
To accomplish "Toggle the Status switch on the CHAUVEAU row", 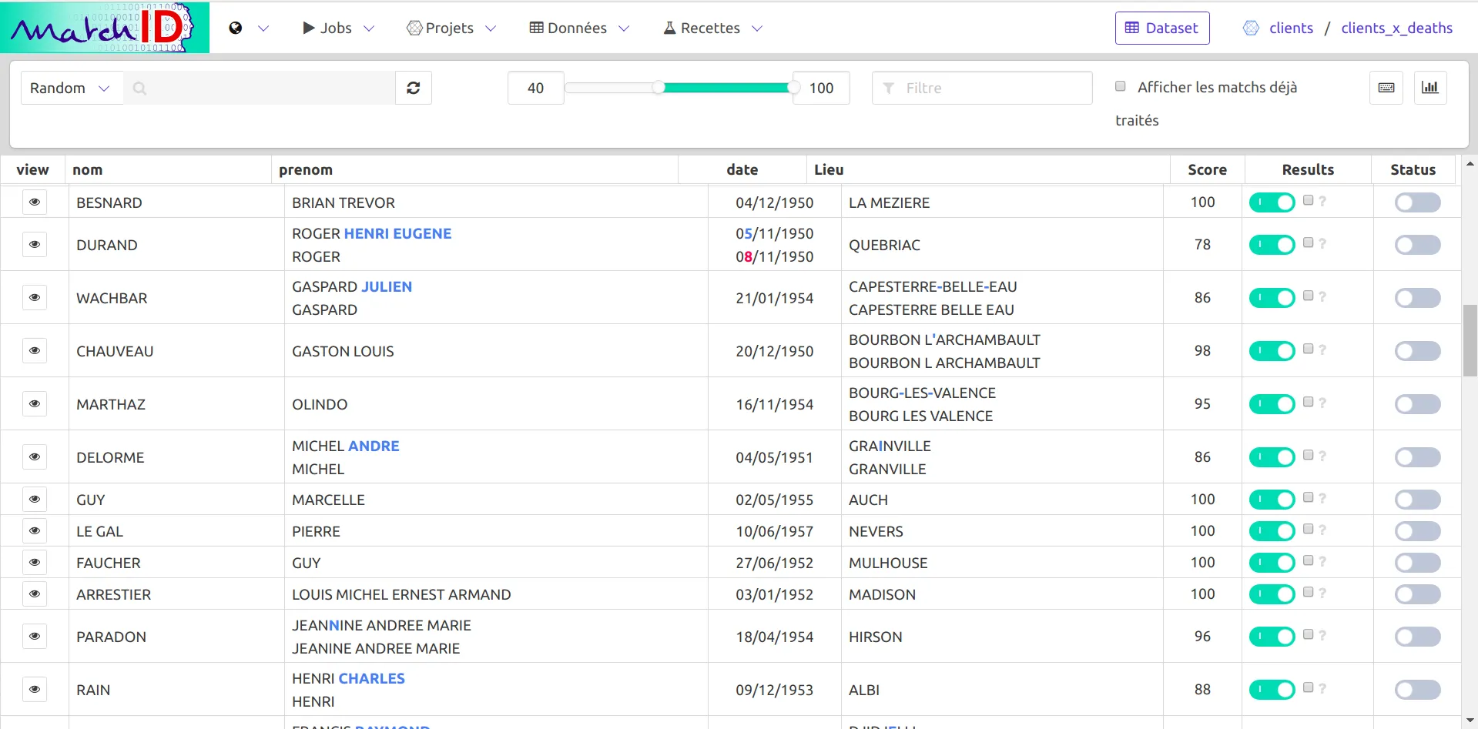I will (1416, 350).
